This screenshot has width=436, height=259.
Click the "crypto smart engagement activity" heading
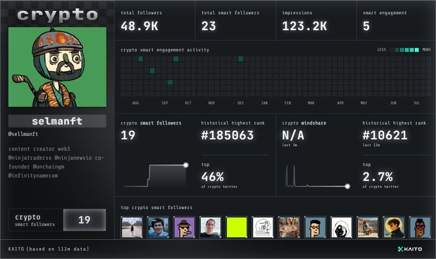click(x=165, y=50)
